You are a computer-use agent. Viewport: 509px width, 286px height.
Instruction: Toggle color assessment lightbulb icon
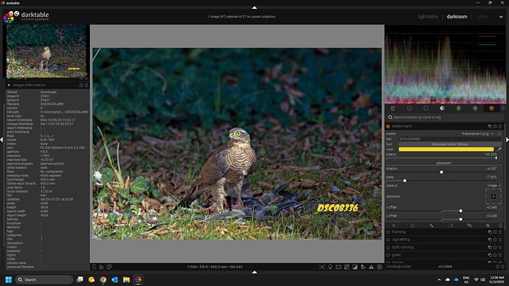tap(330, 267)
